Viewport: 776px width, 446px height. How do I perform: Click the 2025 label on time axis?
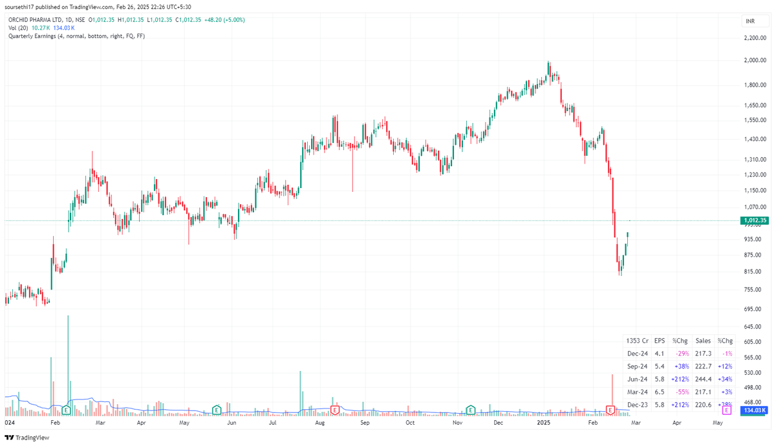(x=544, y=423)
